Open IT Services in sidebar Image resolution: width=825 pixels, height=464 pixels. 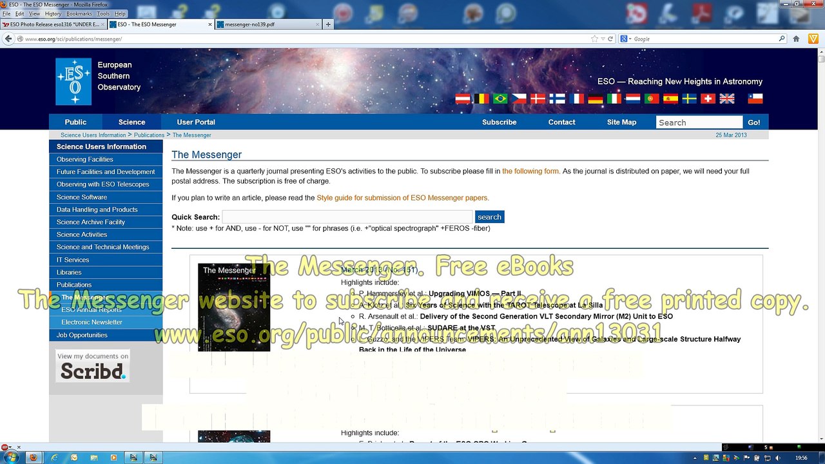tap(106, 260)
